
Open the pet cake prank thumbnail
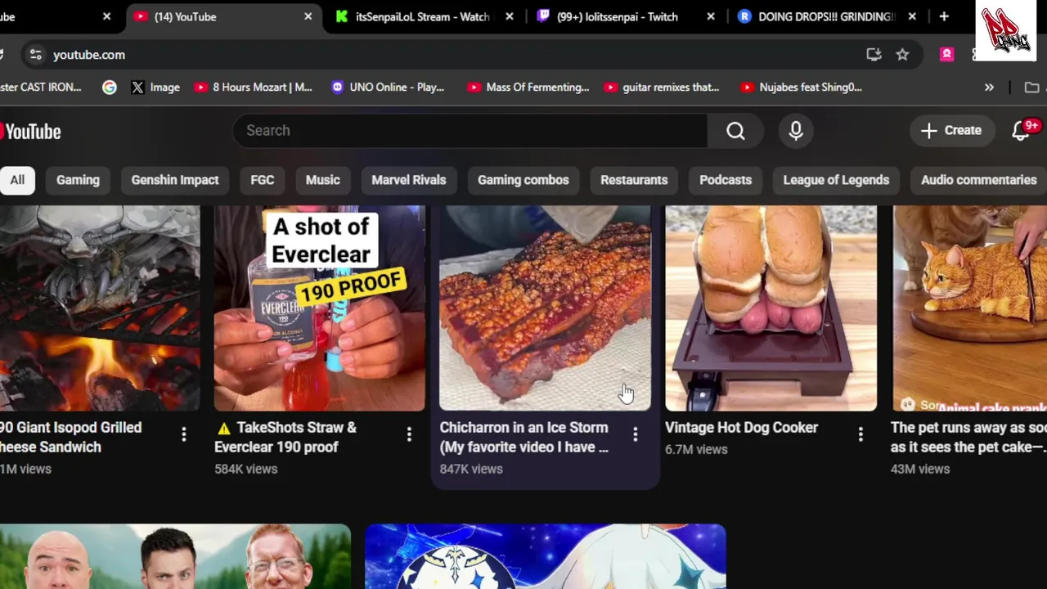pos(969,308)
